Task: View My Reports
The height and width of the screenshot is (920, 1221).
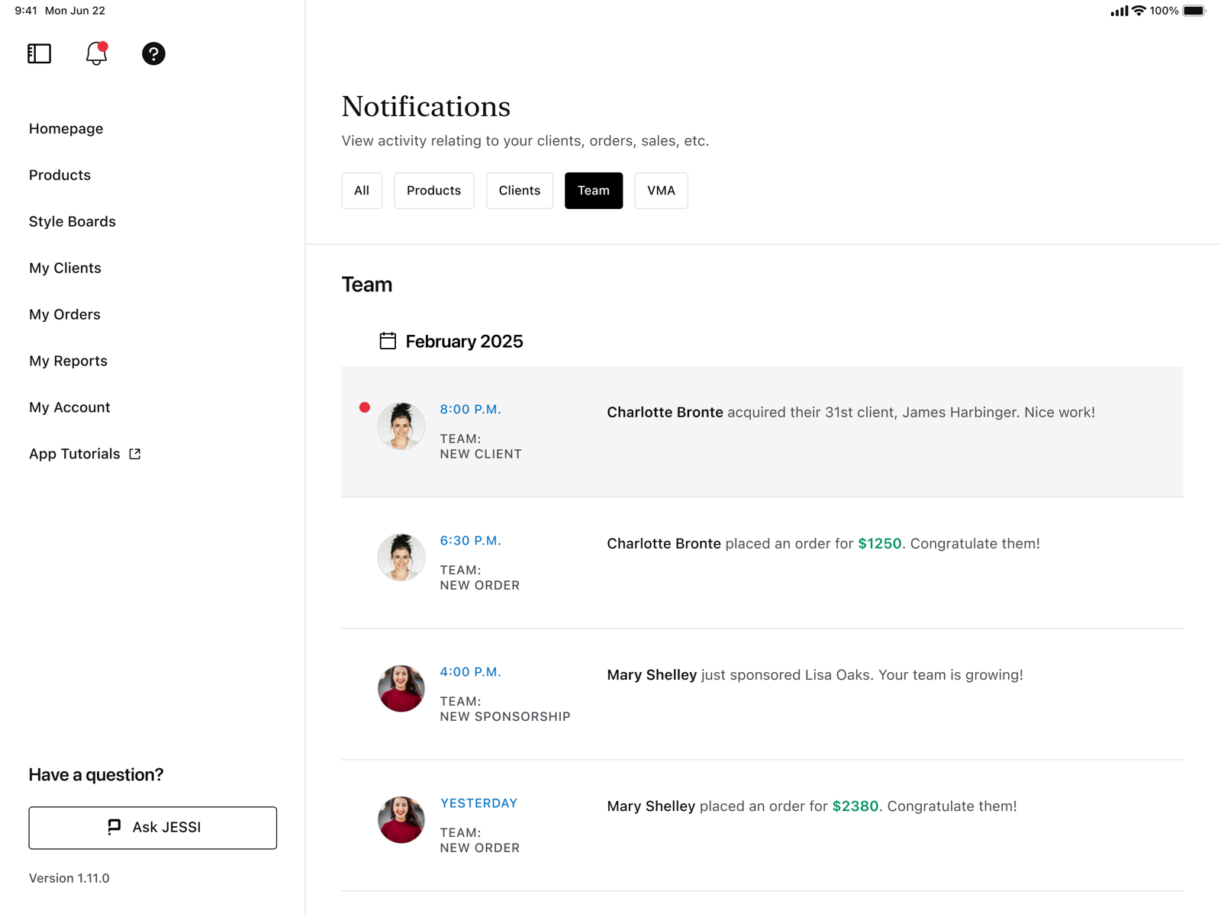Action: coord(68,362)
